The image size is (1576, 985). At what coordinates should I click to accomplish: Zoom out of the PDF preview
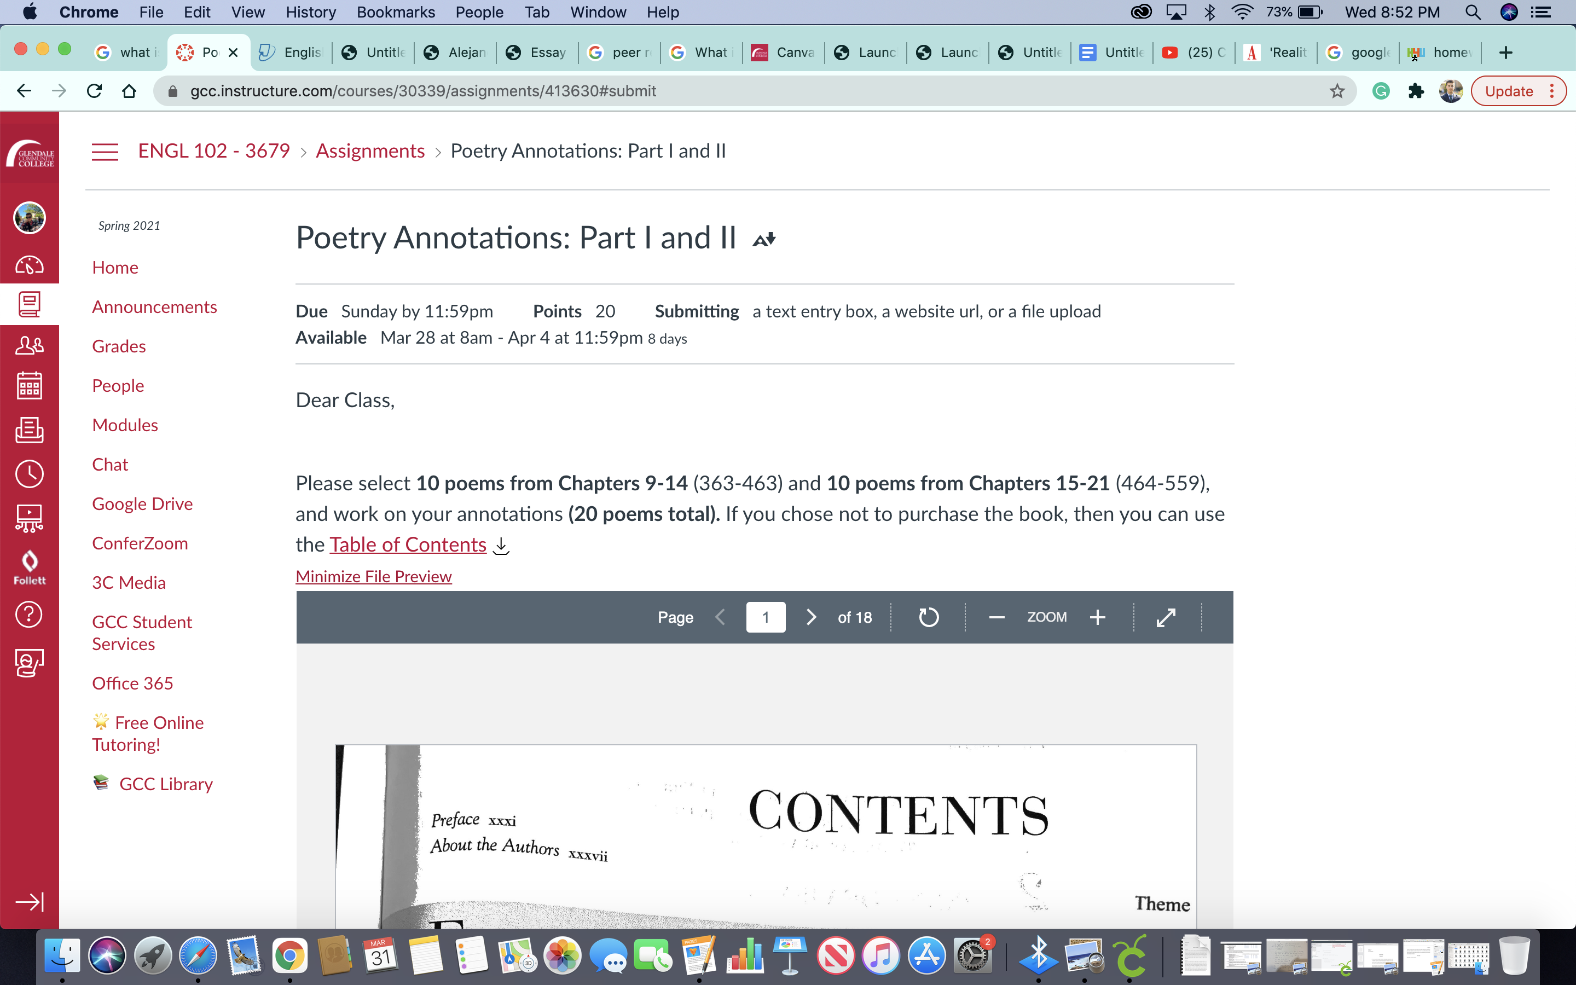point(996,617)
